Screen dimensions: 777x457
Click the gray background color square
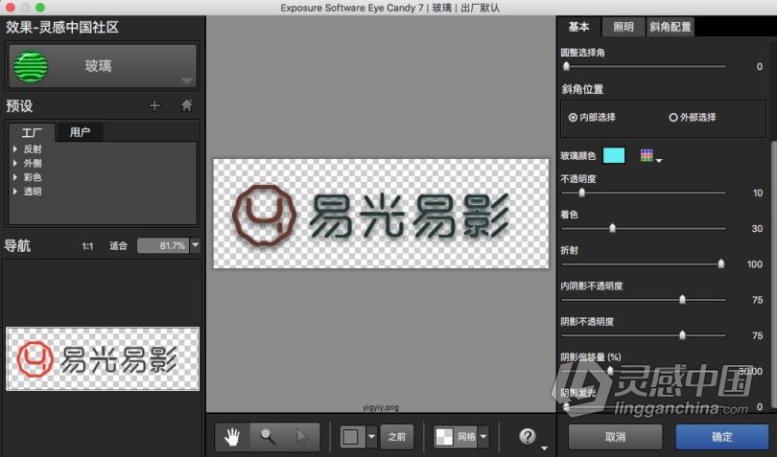coord(351,437)
